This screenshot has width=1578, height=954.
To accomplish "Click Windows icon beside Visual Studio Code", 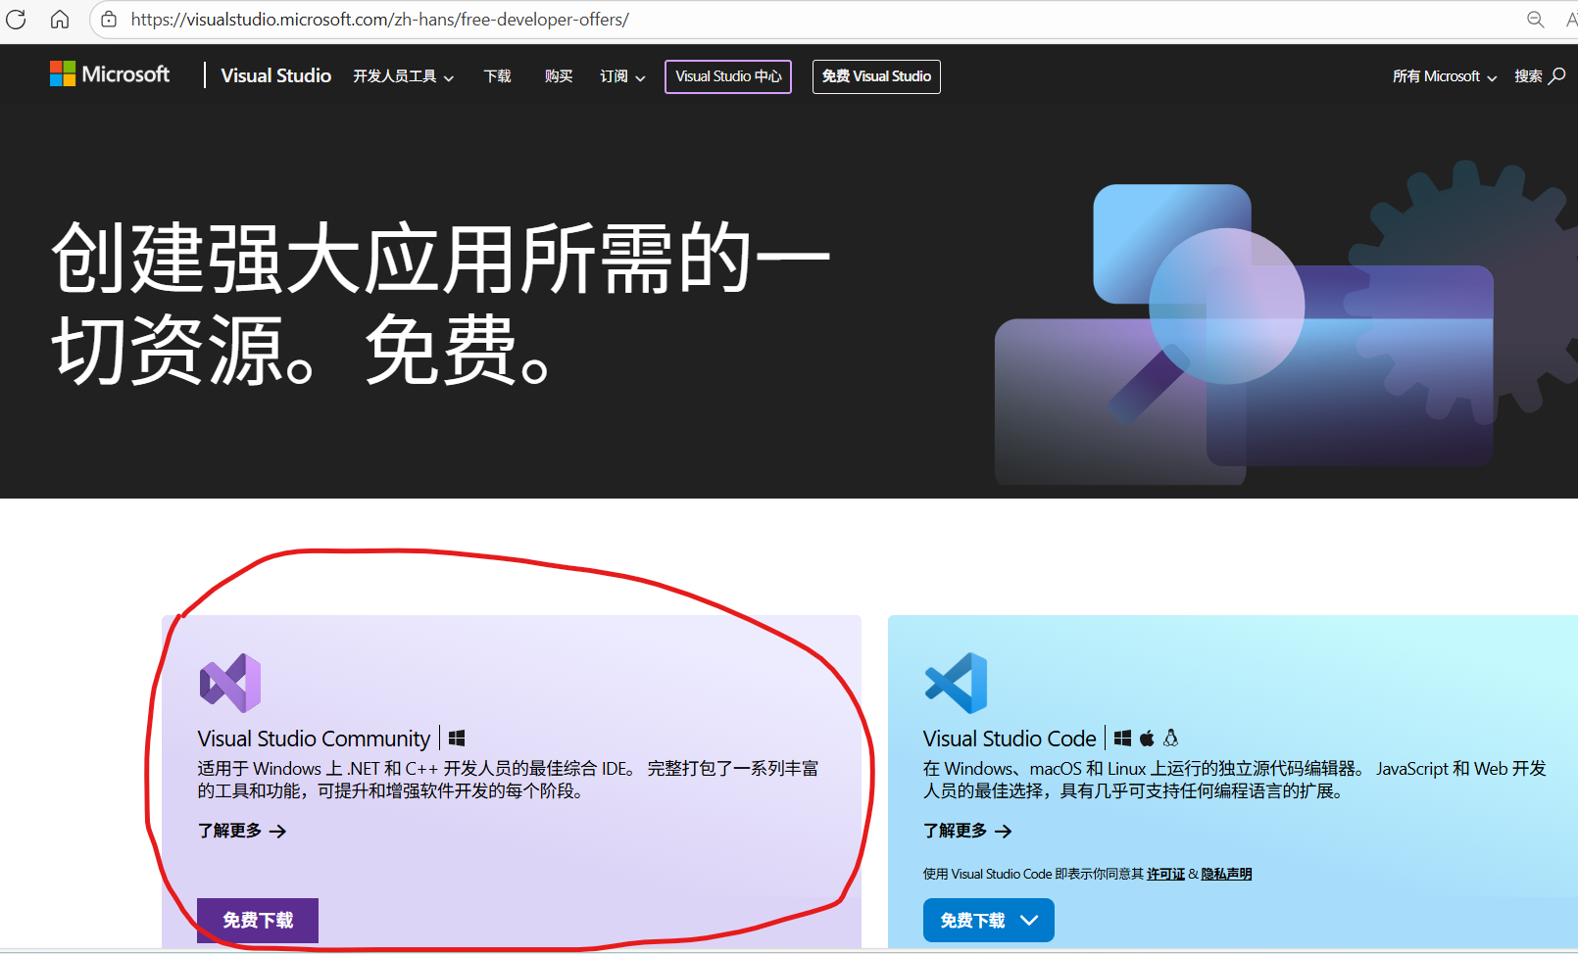I will [1122, 739].
